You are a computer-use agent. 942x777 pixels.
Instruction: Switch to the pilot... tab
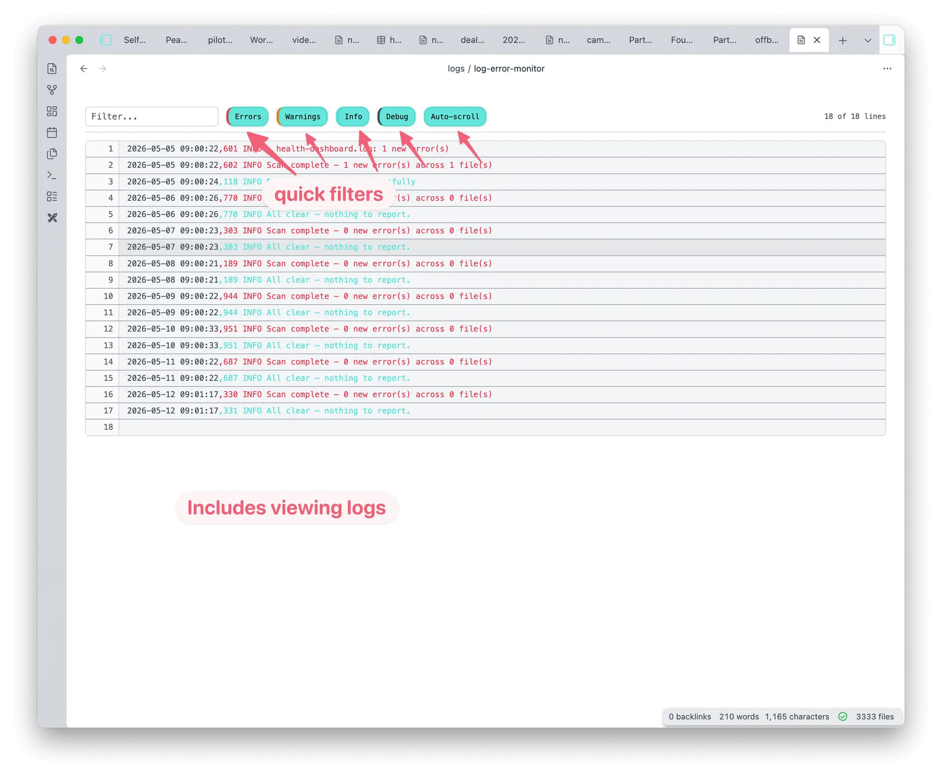220,40
